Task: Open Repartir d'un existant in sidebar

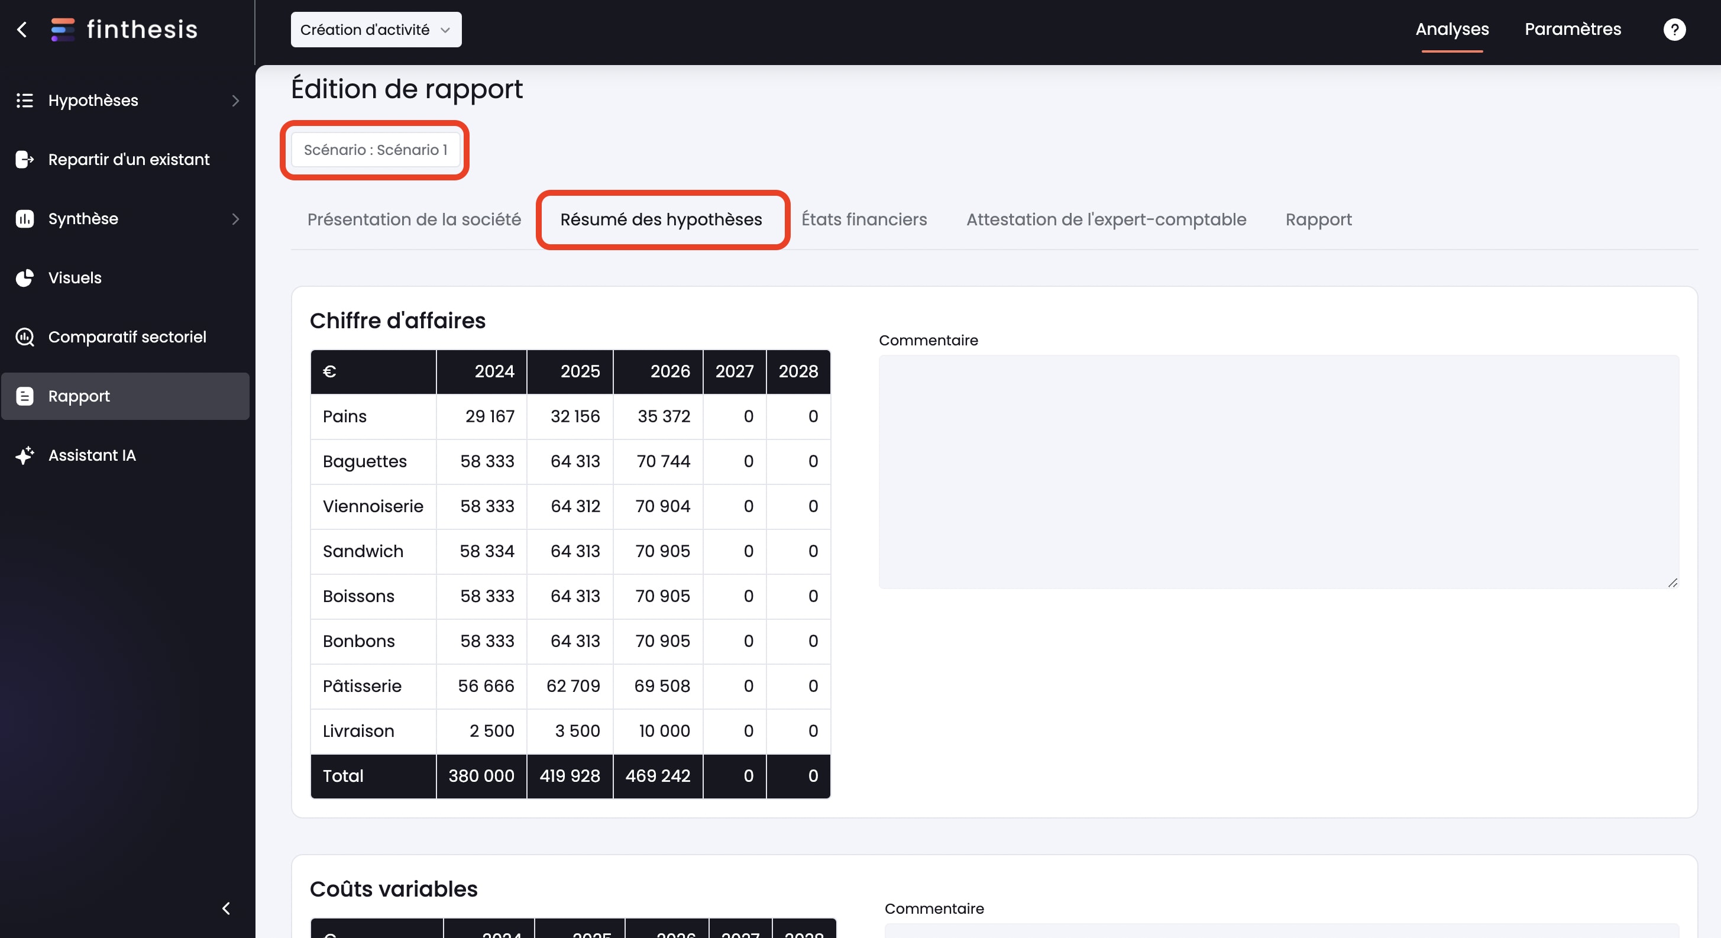Action: pos(125,159)
